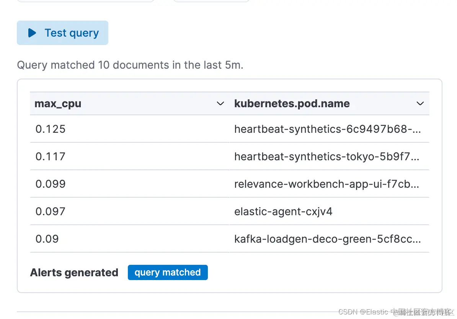The image size is (457, 319).
Task: Click the blue query matched badge
Action: coord(168,272)
